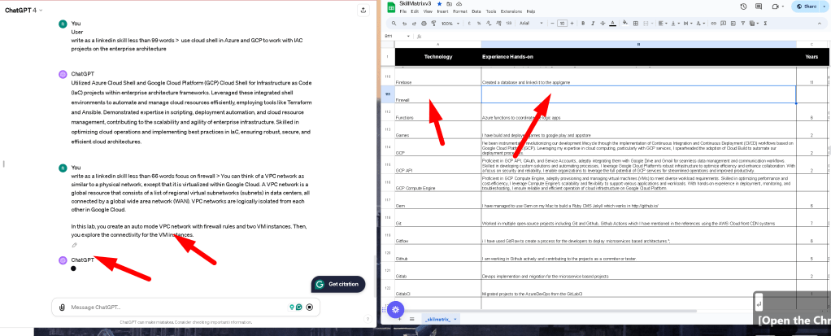Click the undo icon in Sheets toolbar

(405, 24)
